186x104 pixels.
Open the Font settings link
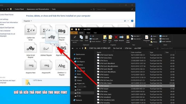[x=4, y=19]
